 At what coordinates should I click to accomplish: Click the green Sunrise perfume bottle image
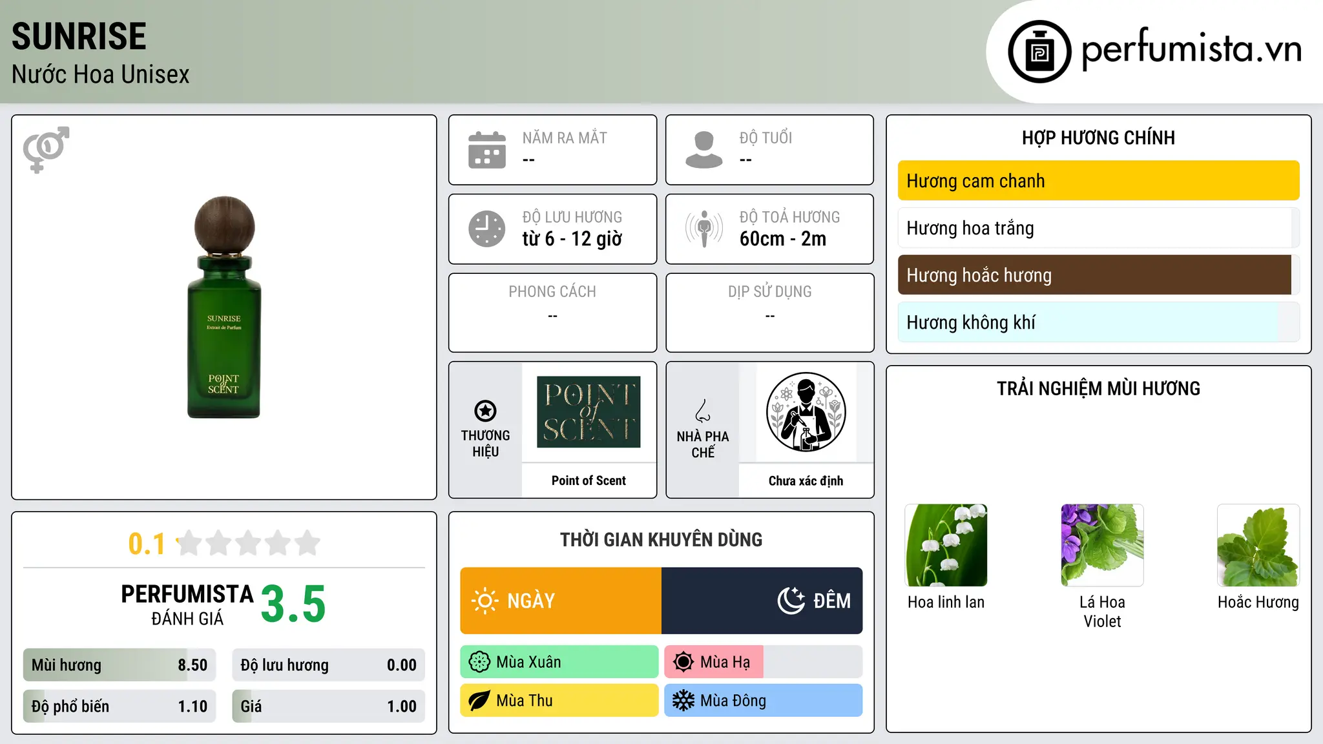coord(224,307)
